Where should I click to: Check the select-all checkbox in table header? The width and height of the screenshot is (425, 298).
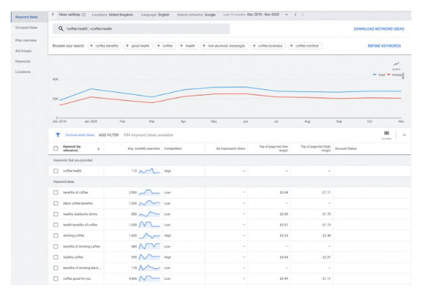56,148
